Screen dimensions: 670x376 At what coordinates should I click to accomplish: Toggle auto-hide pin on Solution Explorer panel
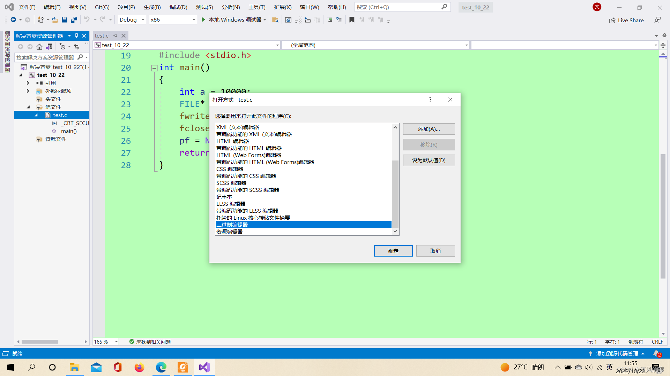pyautogui.click(x=77, y=36)
